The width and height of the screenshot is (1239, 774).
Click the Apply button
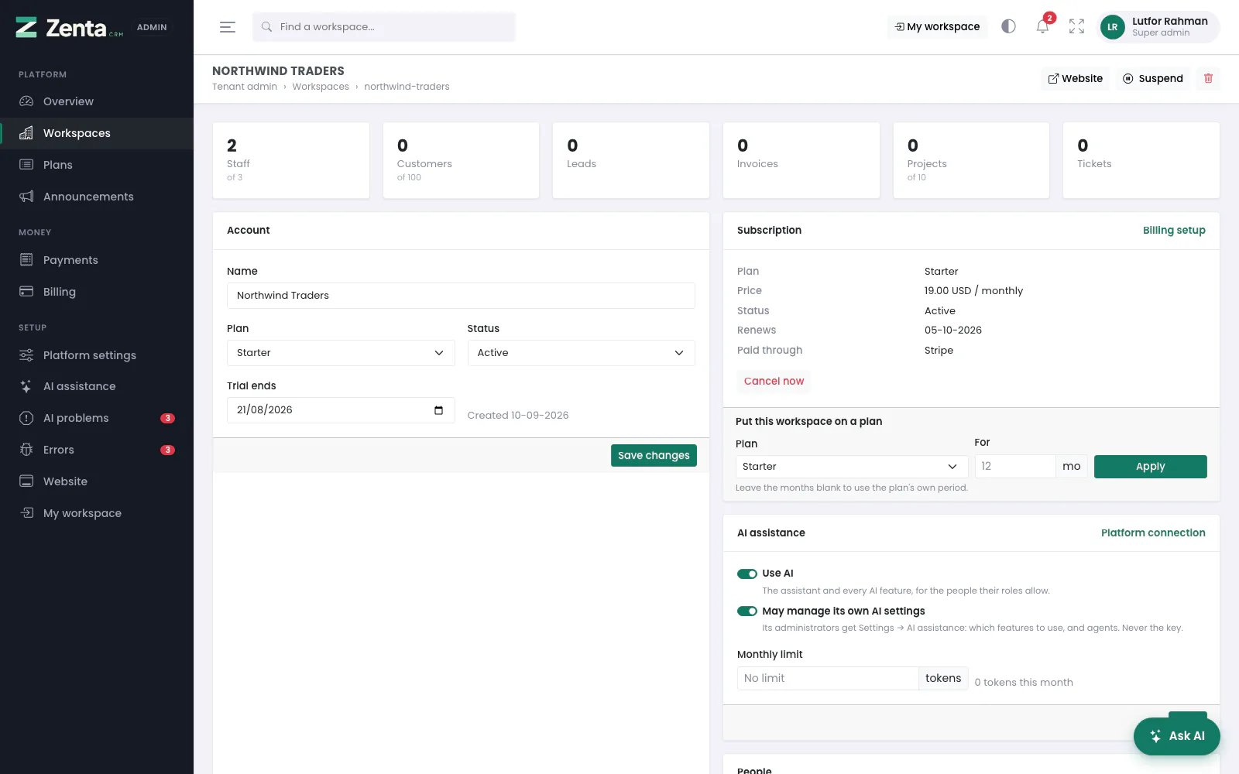click(1150, 467)
